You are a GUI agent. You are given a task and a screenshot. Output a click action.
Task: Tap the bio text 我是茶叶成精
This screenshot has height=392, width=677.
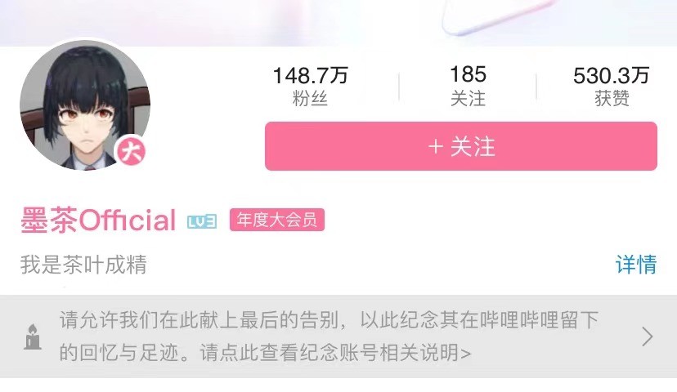[83, 265]
